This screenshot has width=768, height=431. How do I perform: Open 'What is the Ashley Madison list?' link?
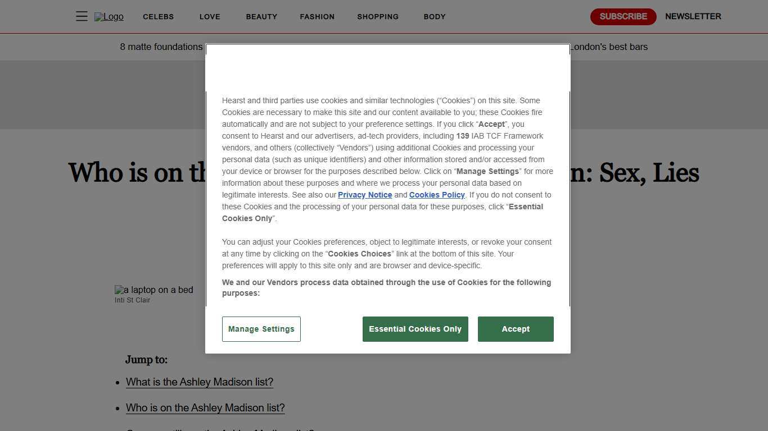199,382
